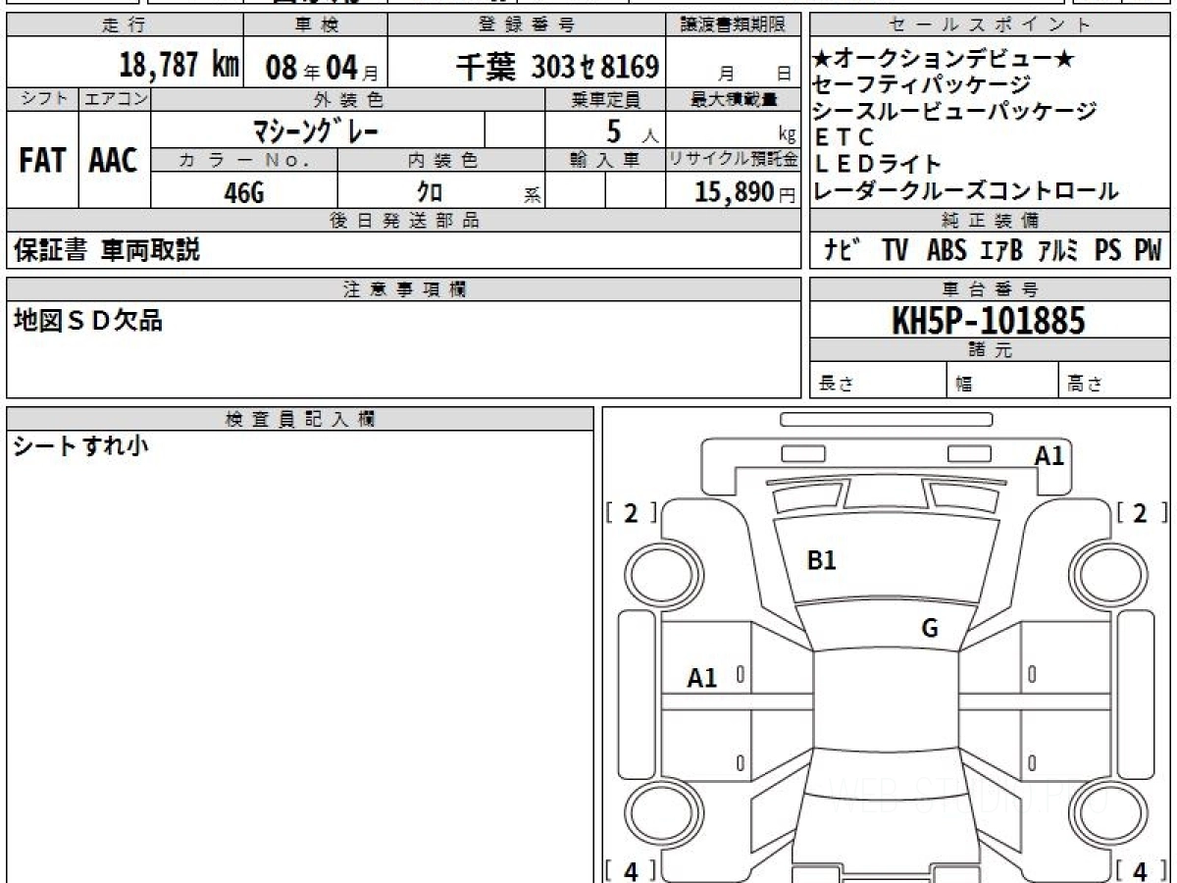Click the AAC air conditioner value

(114, 161)
